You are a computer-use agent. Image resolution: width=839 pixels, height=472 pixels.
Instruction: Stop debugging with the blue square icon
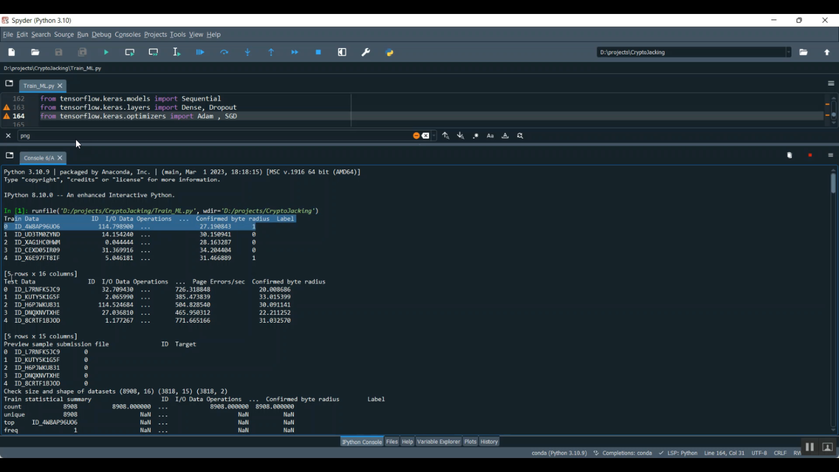tap(318, 53)
